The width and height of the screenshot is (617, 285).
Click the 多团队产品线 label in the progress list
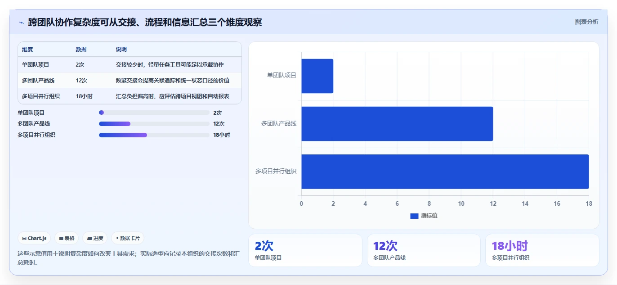[x=34, y=124]
